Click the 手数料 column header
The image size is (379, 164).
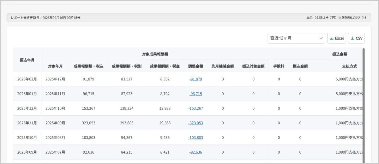pos(279,66)
